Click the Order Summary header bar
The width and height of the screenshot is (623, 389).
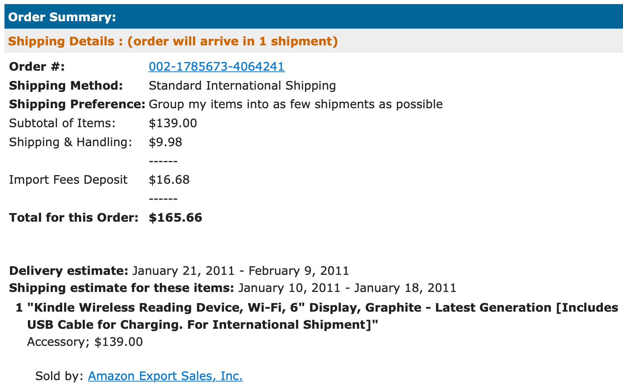(x=313, y=17)
